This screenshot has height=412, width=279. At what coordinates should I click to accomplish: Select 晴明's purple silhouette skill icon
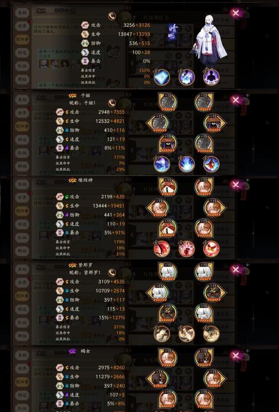(x=211, y=77)
